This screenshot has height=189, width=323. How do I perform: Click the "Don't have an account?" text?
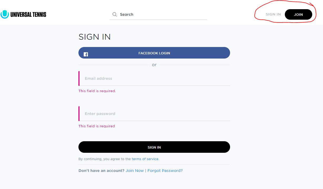click(101, 171)
